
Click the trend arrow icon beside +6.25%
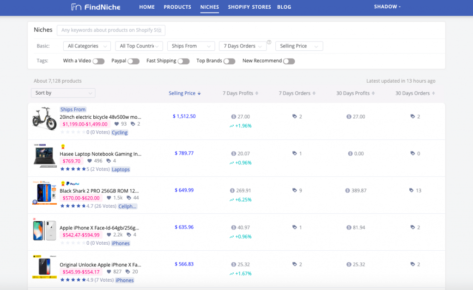click(x=232, y=200)
